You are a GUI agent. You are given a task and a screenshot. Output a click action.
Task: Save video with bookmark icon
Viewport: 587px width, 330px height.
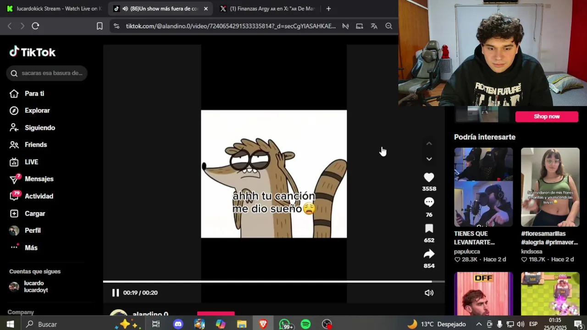coord(429,228)
